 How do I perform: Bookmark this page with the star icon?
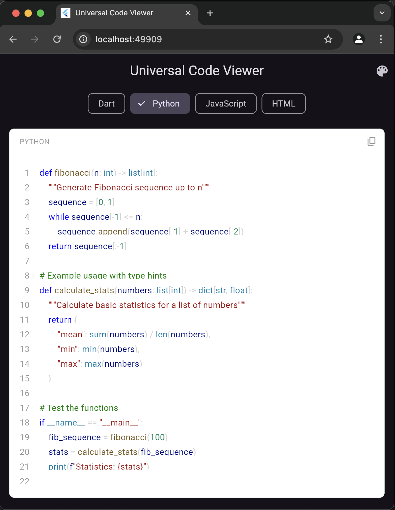(x=328, y=39)
